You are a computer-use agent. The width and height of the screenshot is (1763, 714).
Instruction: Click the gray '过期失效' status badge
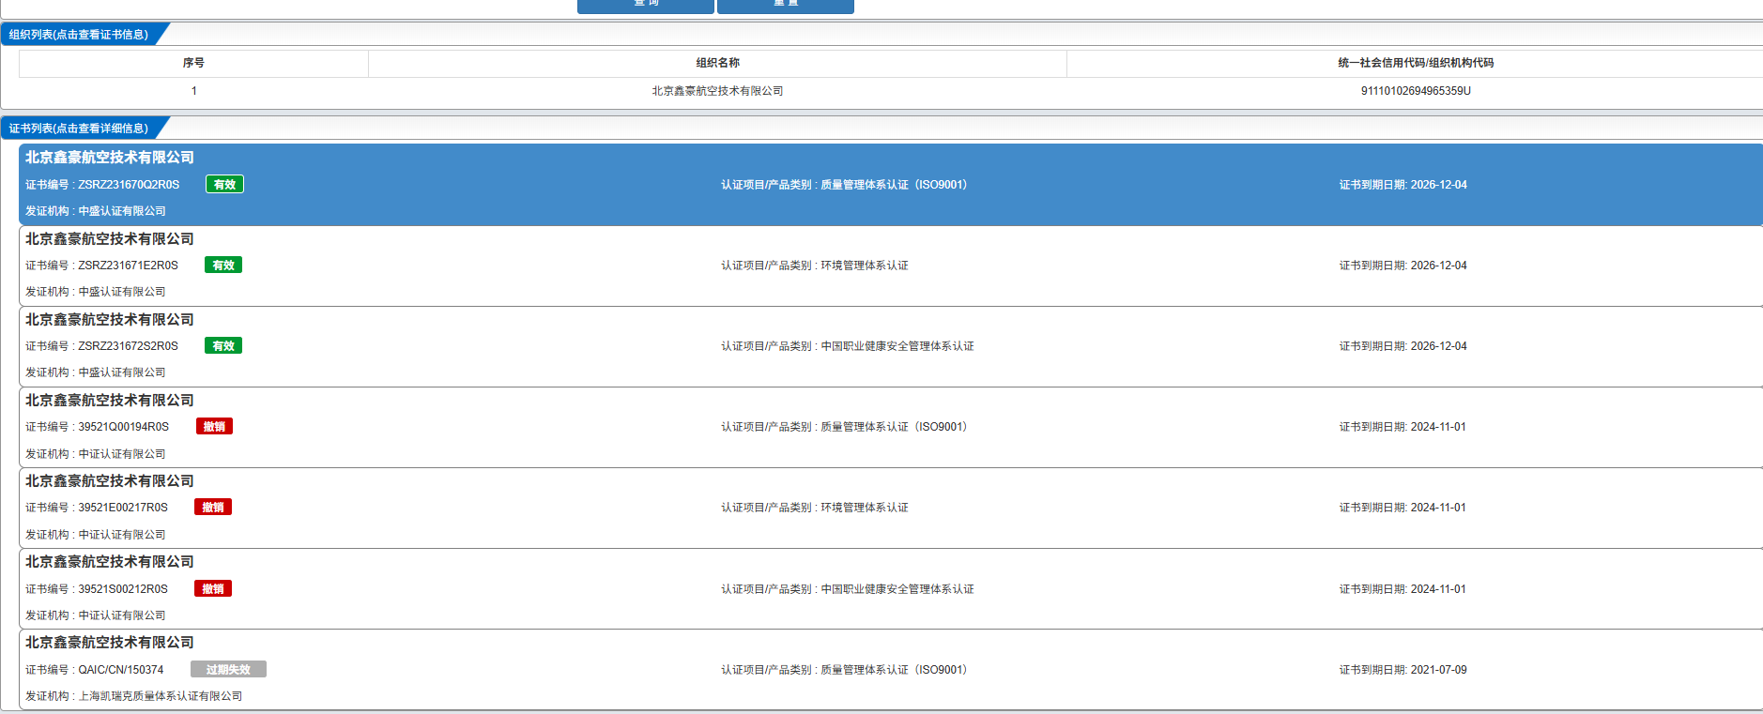pyautogui.click(x=228, y=670)
